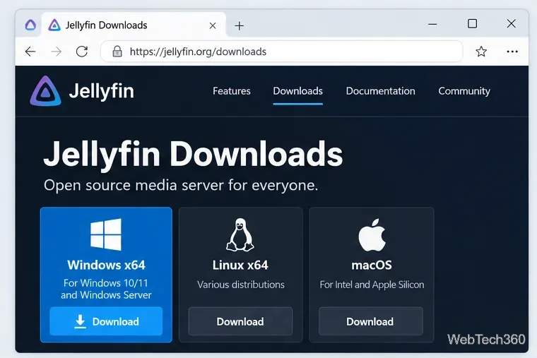Click 'For Intel and Apple Silicon' text
Image resolution: width=537 pixels, height=358 pixels.
click(372, 285)
